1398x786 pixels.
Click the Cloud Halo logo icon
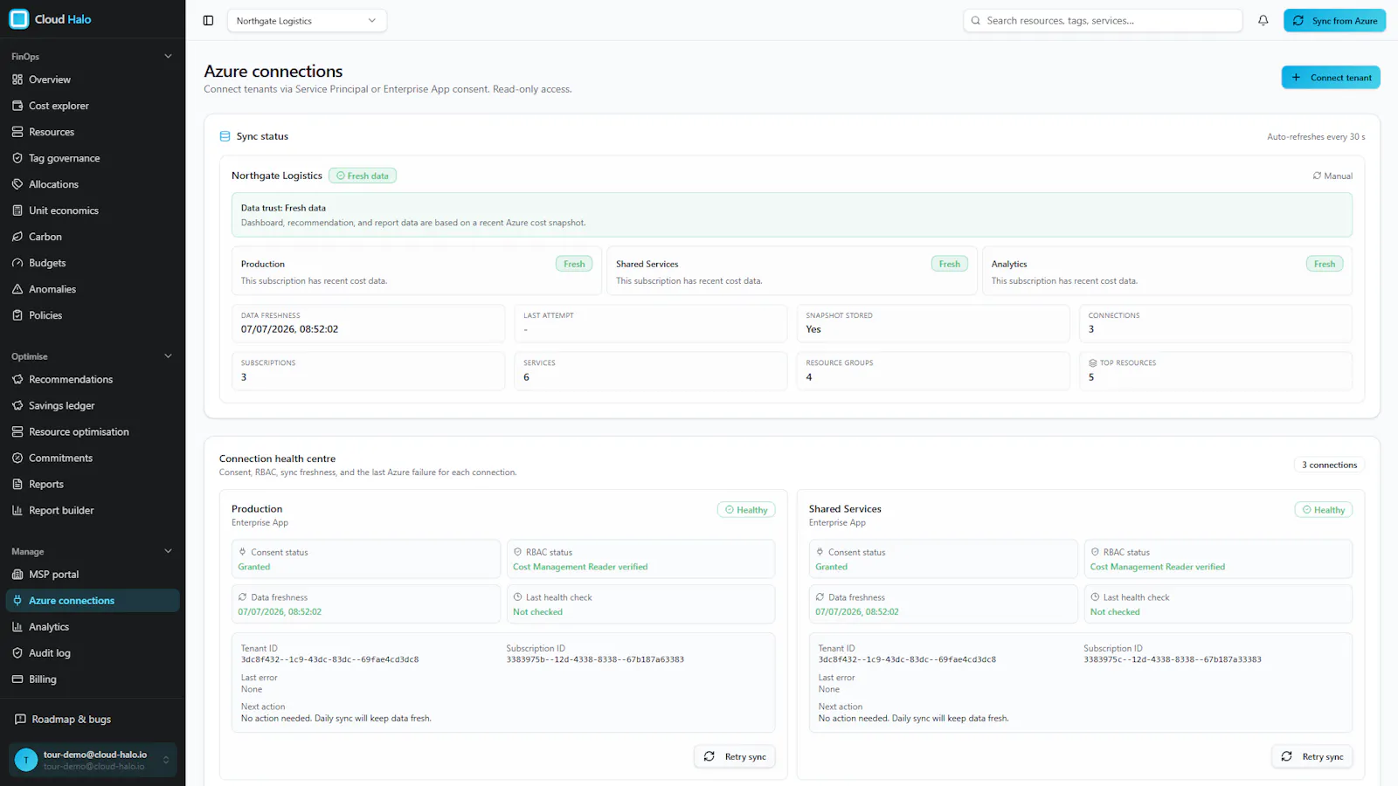(18, 19)
